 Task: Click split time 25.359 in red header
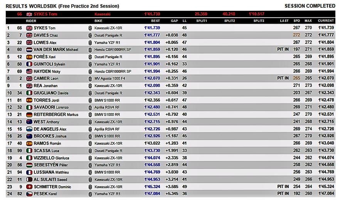(201, 14)
